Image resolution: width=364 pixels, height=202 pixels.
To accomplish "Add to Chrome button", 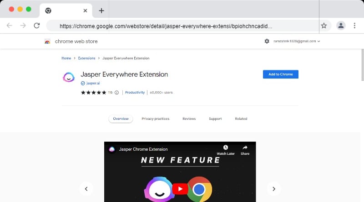I will [x=280, y=74].
